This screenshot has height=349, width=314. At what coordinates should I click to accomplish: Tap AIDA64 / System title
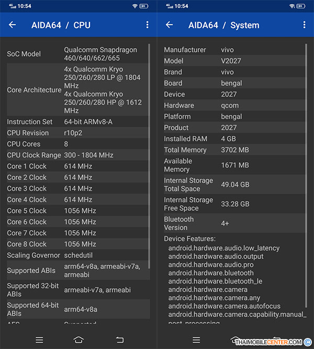click(x=224, y=25)
